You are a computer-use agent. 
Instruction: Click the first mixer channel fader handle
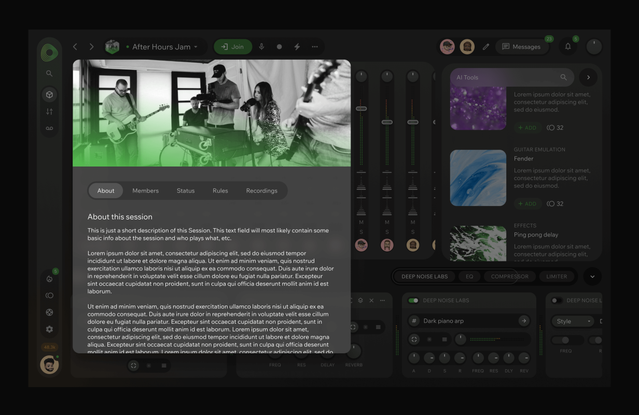click(362, 108)
